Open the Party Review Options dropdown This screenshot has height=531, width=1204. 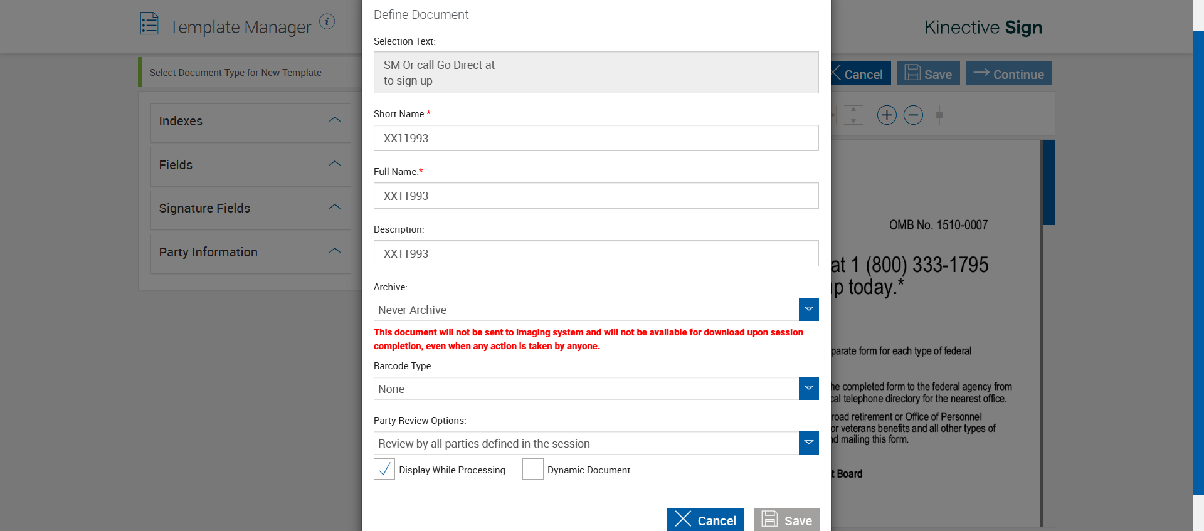tap(808, 443)
